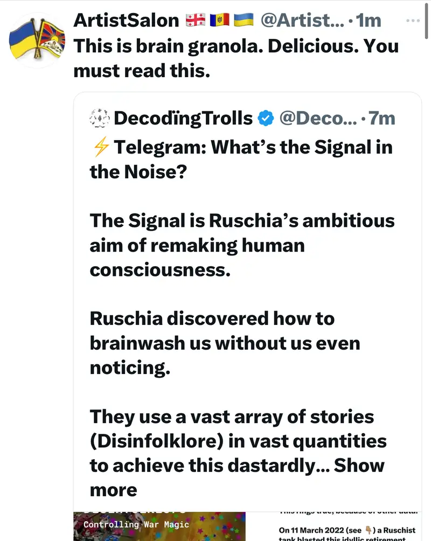Click the 7m timestamp on quoted post
This screenshot has width=431, height=541.
381,118
